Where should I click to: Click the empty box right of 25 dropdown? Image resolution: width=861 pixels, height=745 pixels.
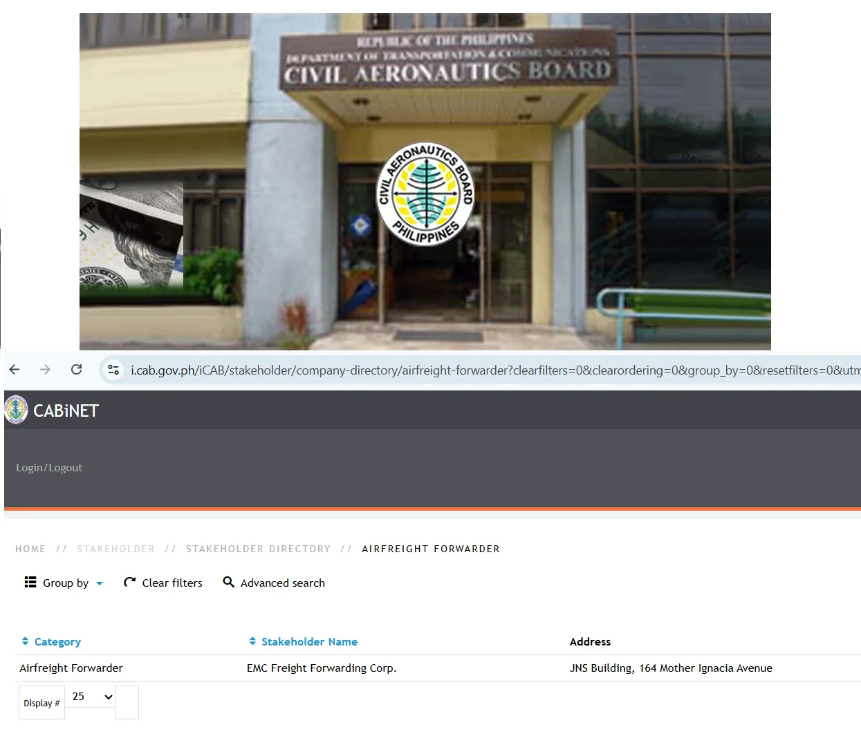pyautogui.click(x=127, y=703)
